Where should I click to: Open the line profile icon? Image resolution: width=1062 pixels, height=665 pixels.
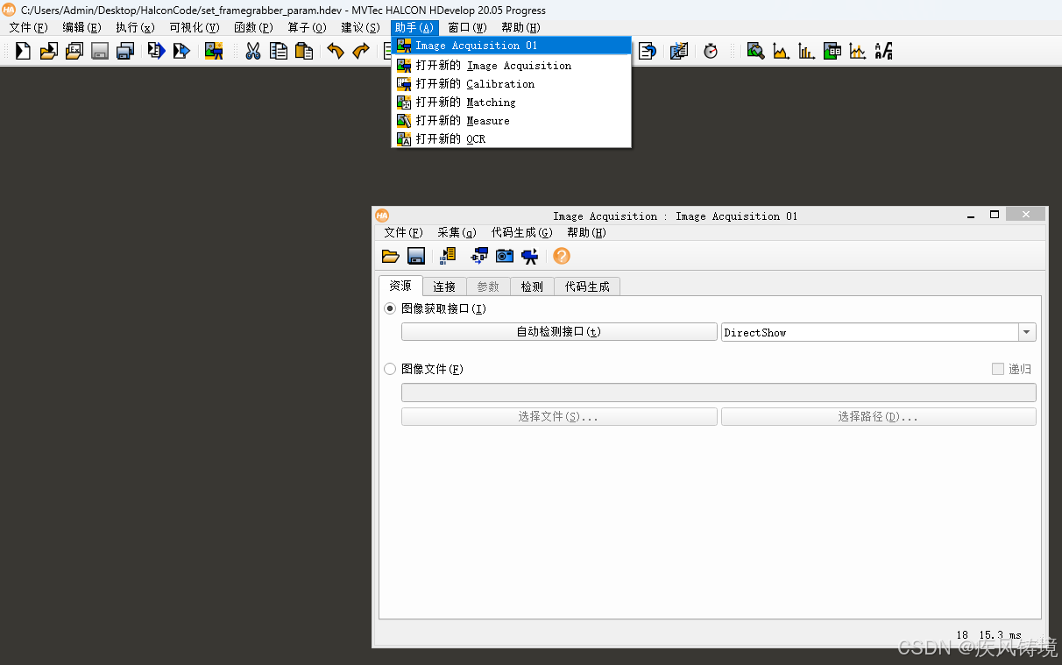(x=858, y=51)
